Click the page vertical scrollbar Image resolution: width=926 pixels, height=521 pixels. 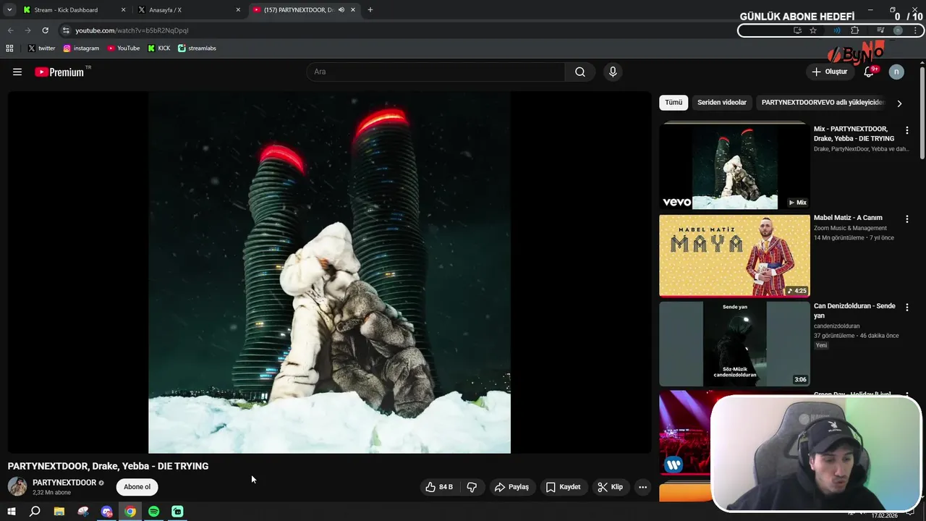[x=922, y=112]
